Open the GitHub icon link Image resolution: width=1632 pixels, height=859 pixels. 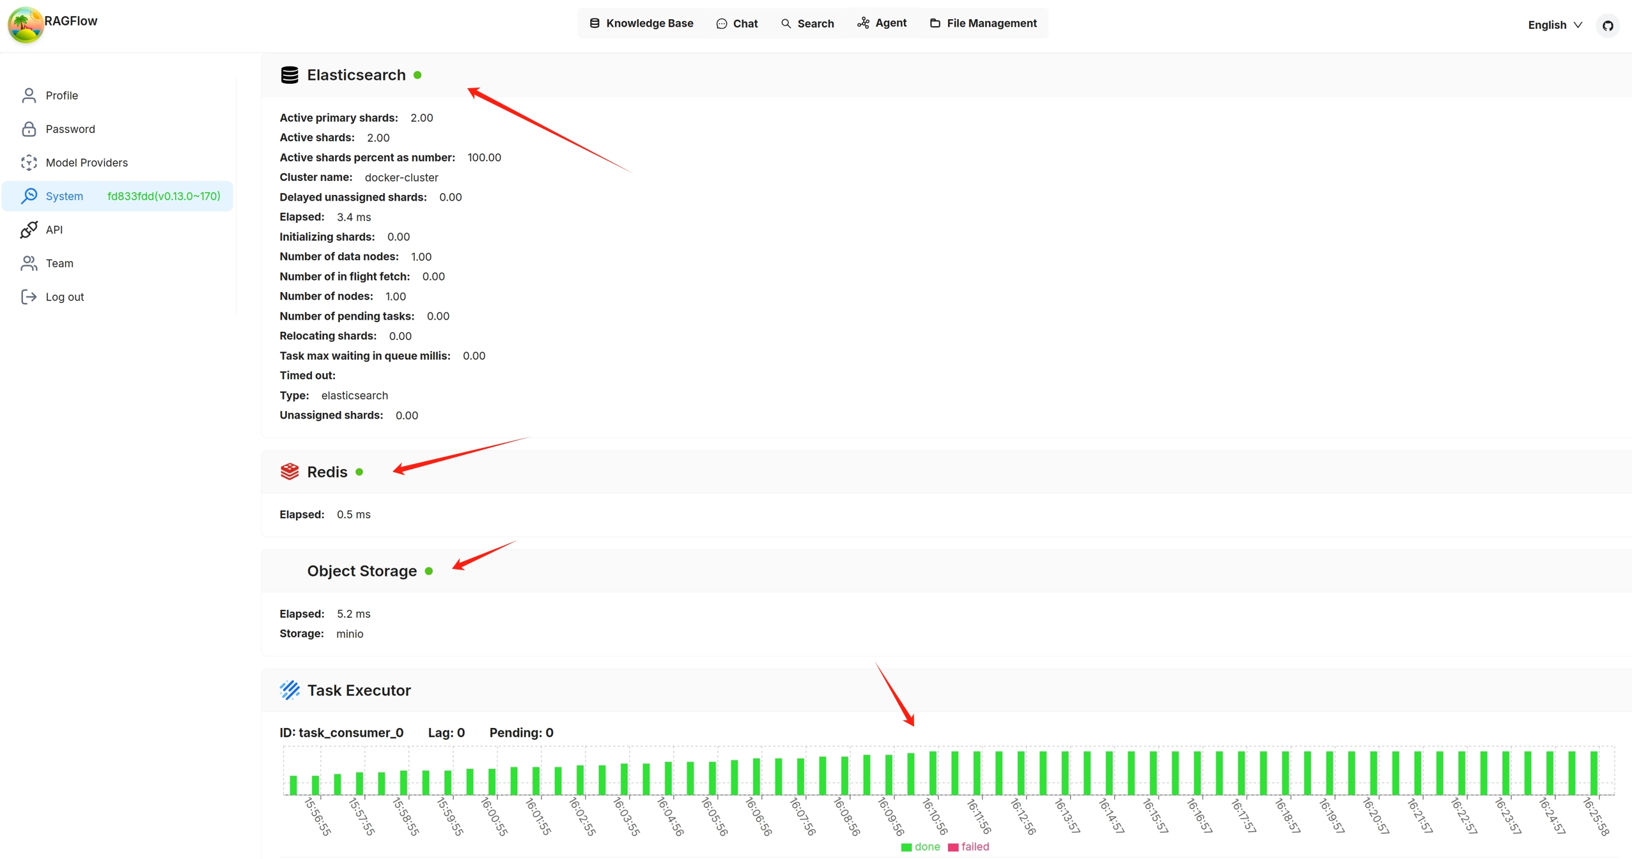point(1607,26)
